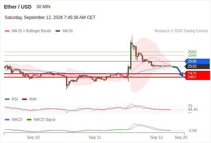Click the black 2510 current price tag
Image resolution: width=211 pixels, height=143 pixels.
click(197, 66)
